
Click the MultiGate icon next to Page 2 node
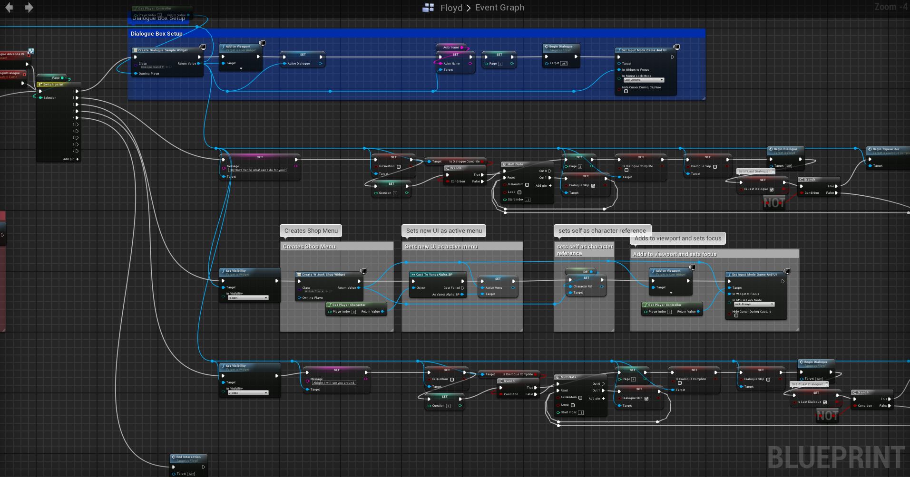click(x=505, y=164)
